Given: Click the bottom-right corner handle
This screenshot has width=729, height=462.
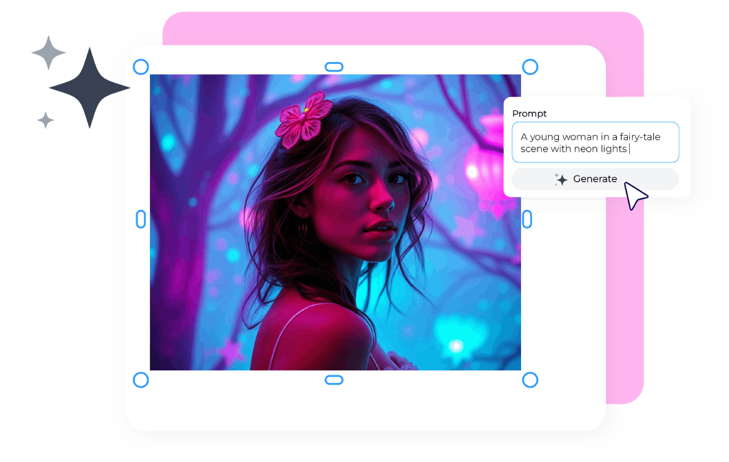Looking at the screenshot, I should [530, 379].
